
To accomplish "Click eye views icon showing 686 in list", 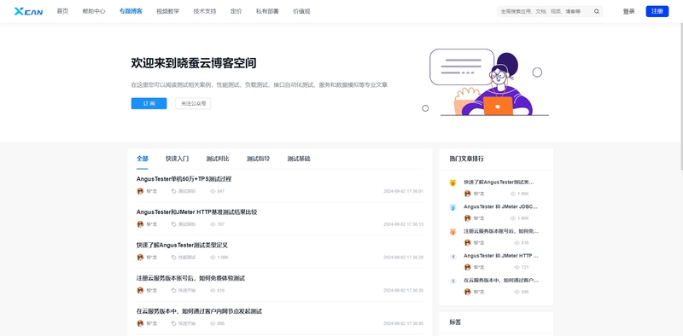I will tap(213, 323).
